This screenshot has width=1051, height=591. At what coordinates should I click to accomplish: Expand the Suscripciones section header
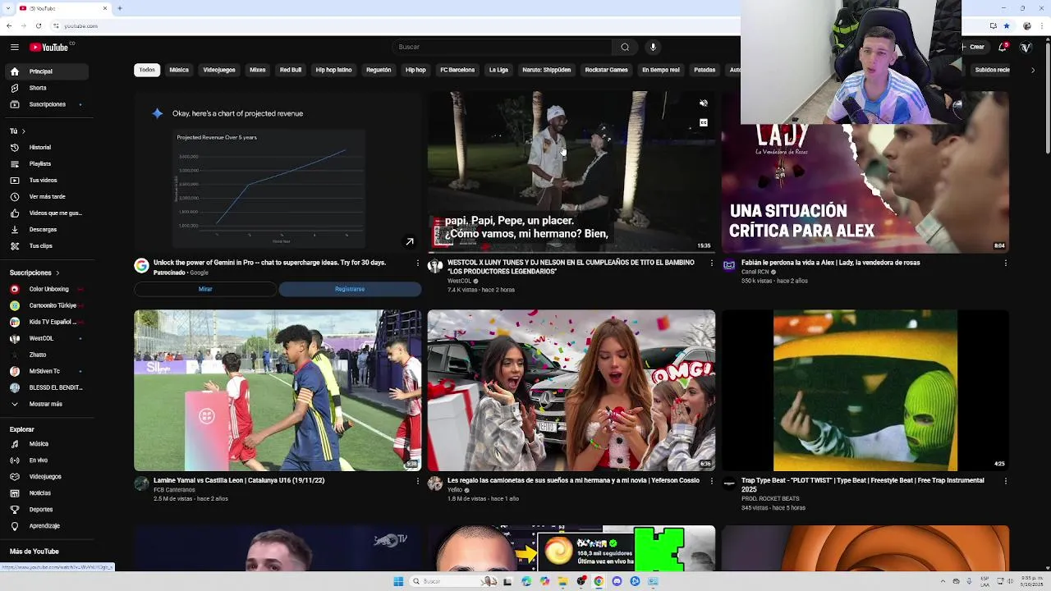(34, 273)
